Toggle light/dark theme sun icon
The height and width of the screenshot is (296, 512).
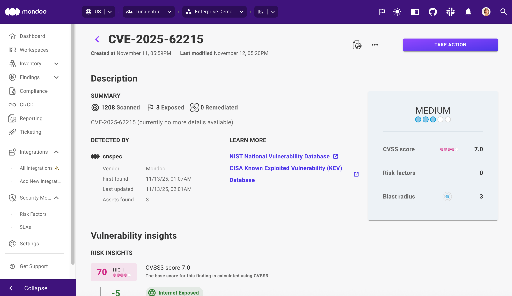click(397, 12)
